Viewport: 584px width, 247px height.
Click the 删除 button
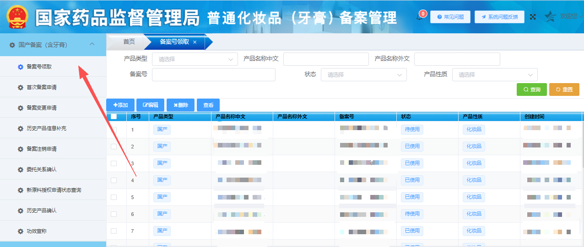pos(181,105)
